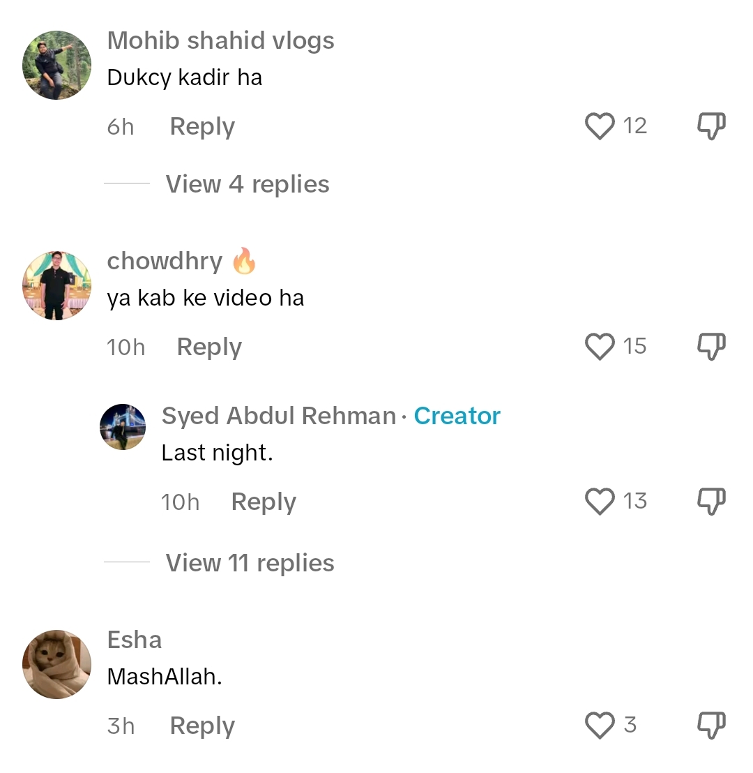753x773 pixels.
Task: Dislike the 'Last night.' reply
Action: point(710,501)
